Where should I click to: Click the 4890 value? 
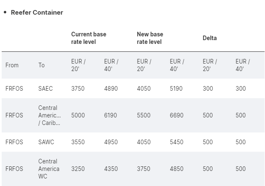coord(111,89)
